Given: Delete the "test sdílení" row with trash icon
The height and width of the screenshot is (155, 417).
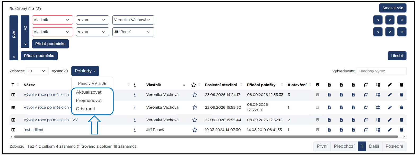Looking at the screenshot, I should (401, 130).
